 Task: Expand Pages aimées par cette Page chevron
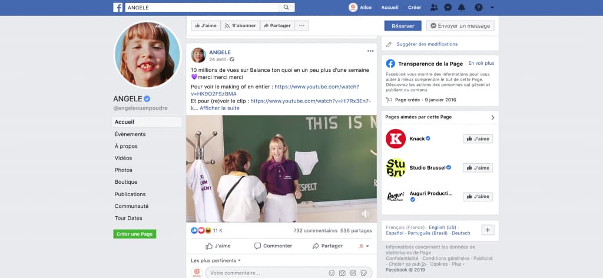pos(493,117)
